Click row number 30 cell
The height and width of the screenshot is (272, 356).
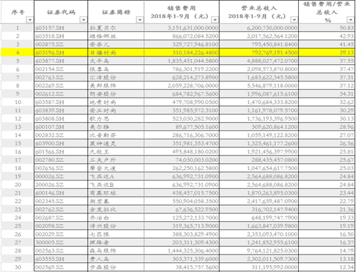click(17, 267)
